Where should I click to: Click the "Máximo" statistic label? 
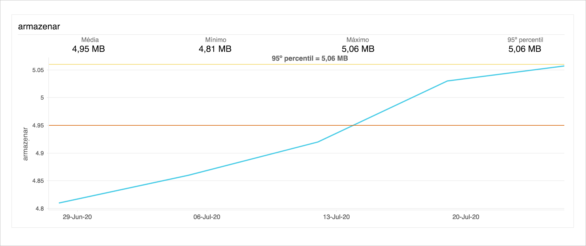[357, 40]
